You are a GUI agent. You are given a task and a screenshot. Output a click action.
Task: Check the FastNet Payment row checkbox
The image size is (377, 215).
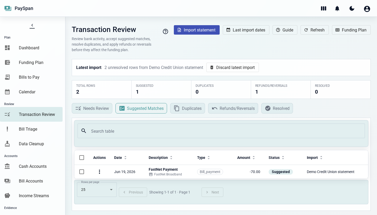[82, 172]
